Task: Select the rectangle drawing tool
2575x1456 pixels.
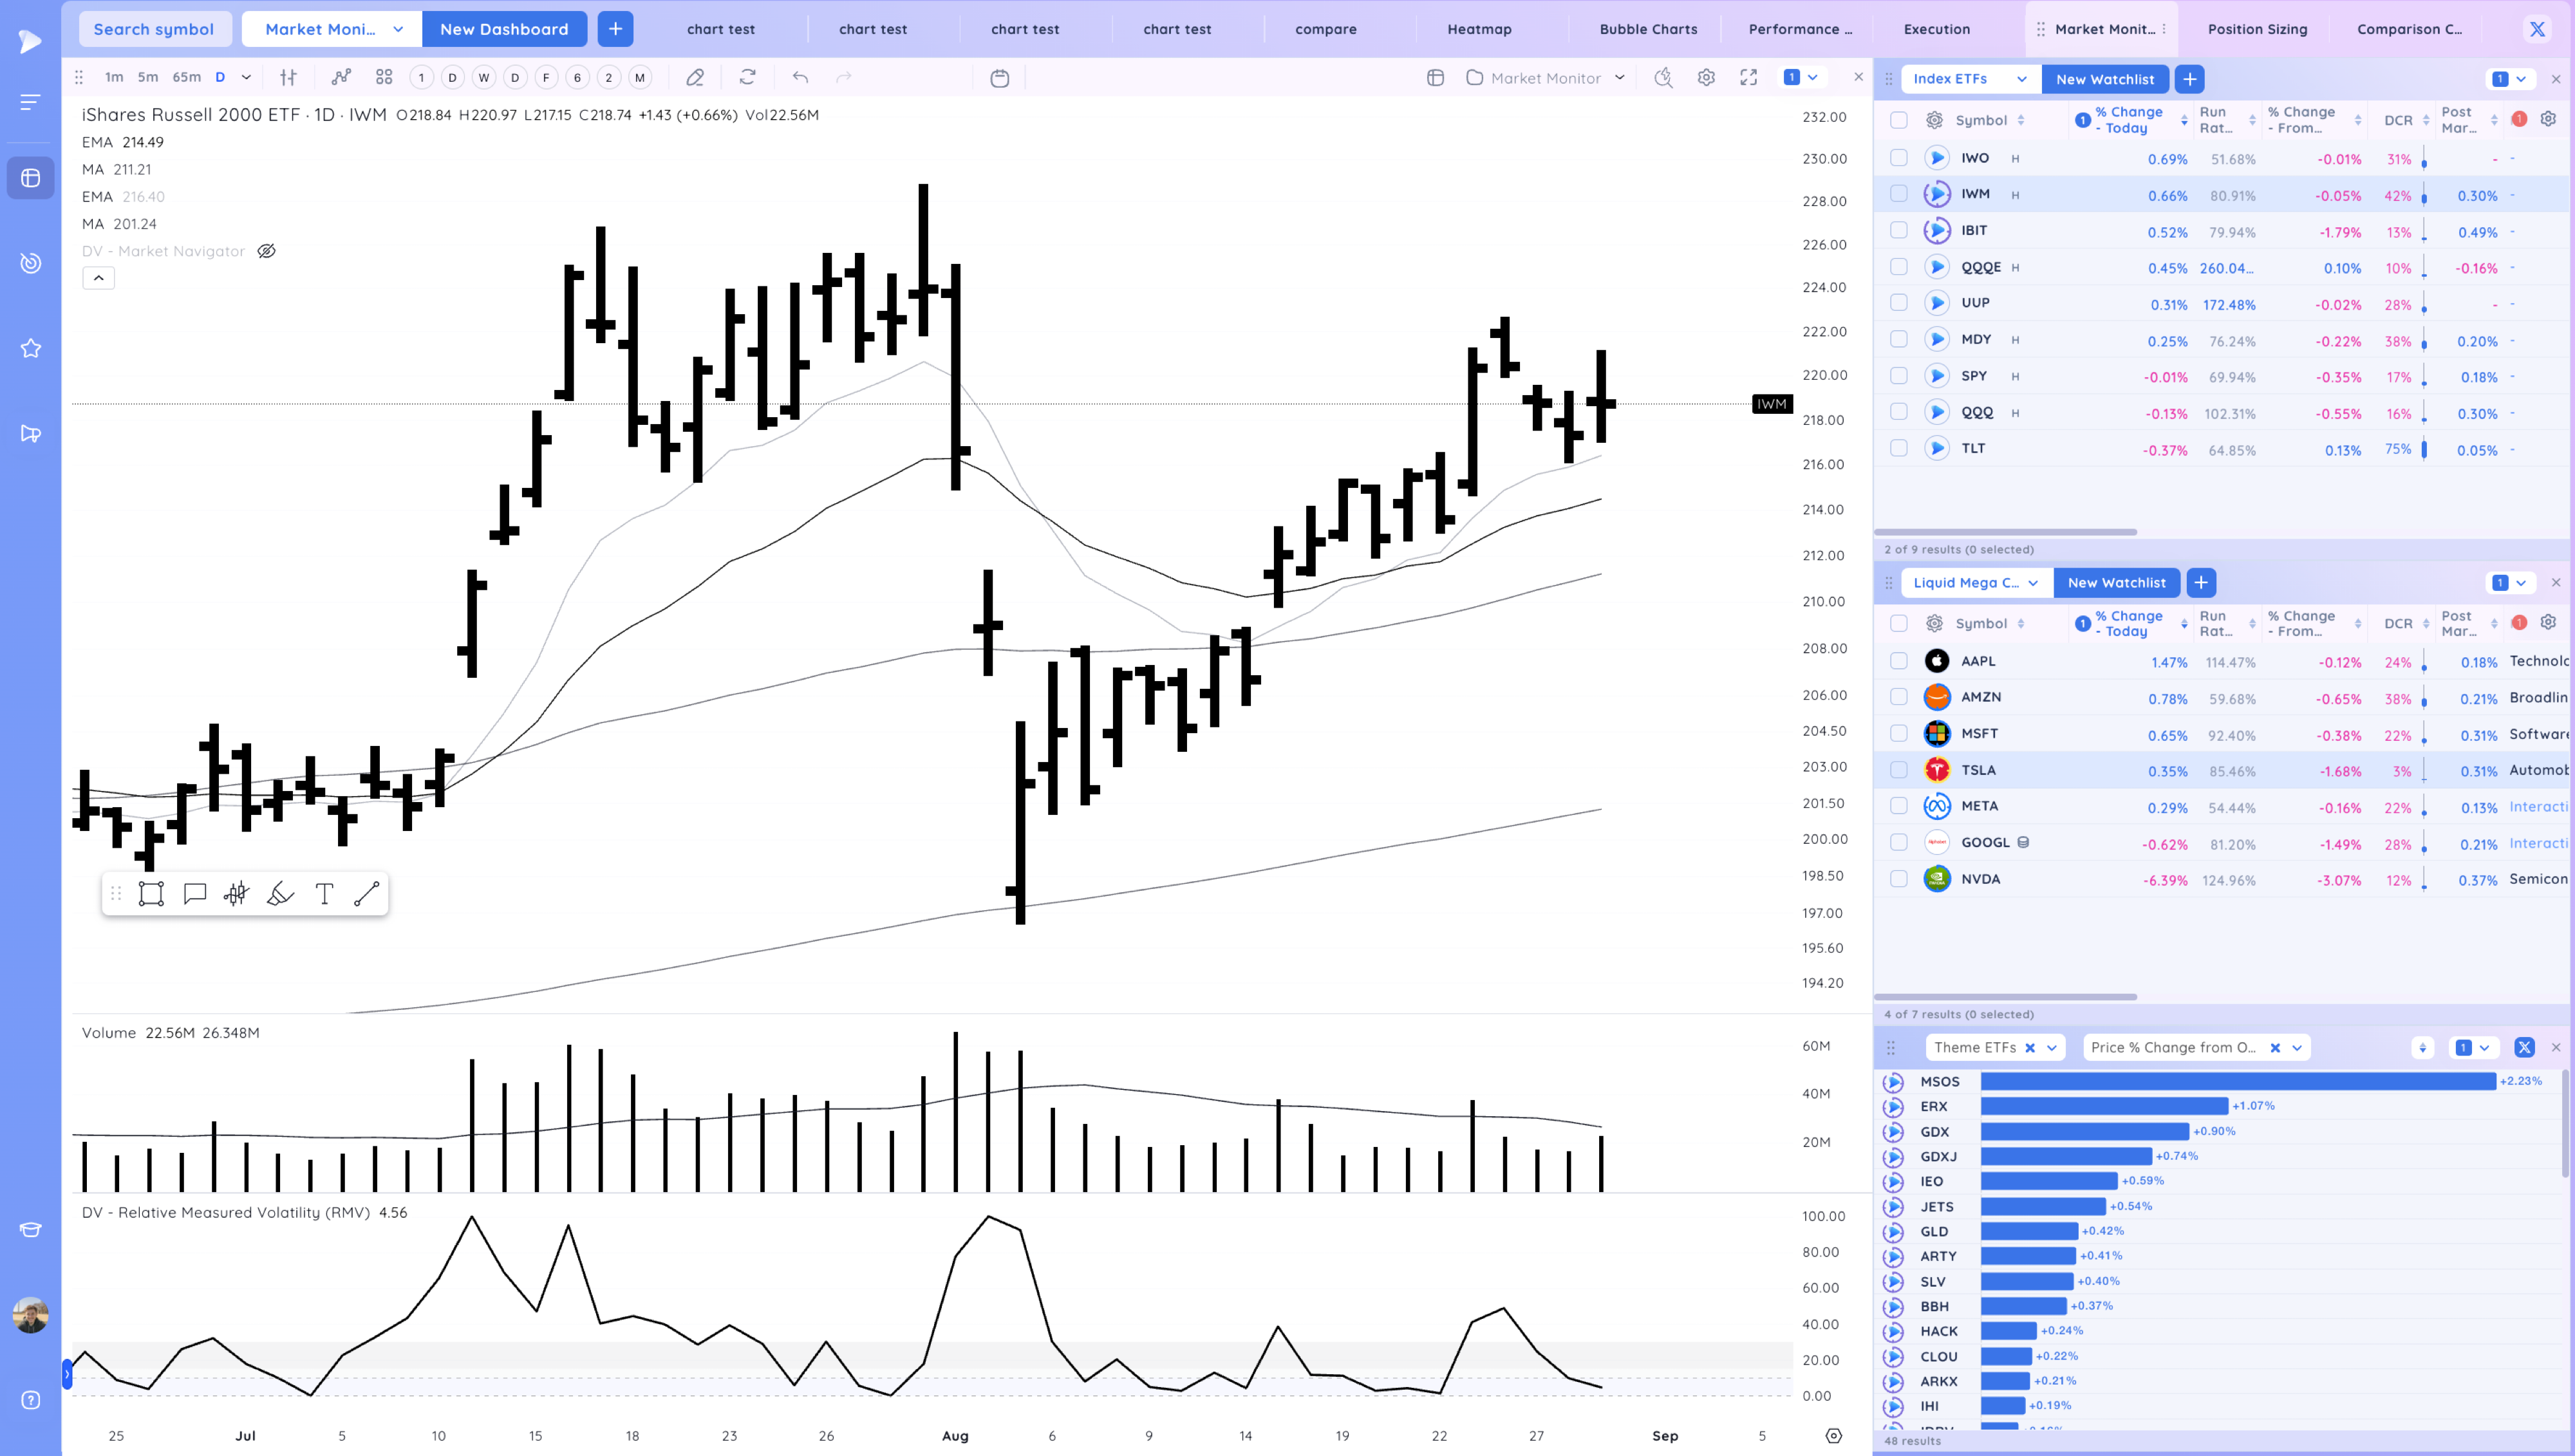Action: [151, 894]
